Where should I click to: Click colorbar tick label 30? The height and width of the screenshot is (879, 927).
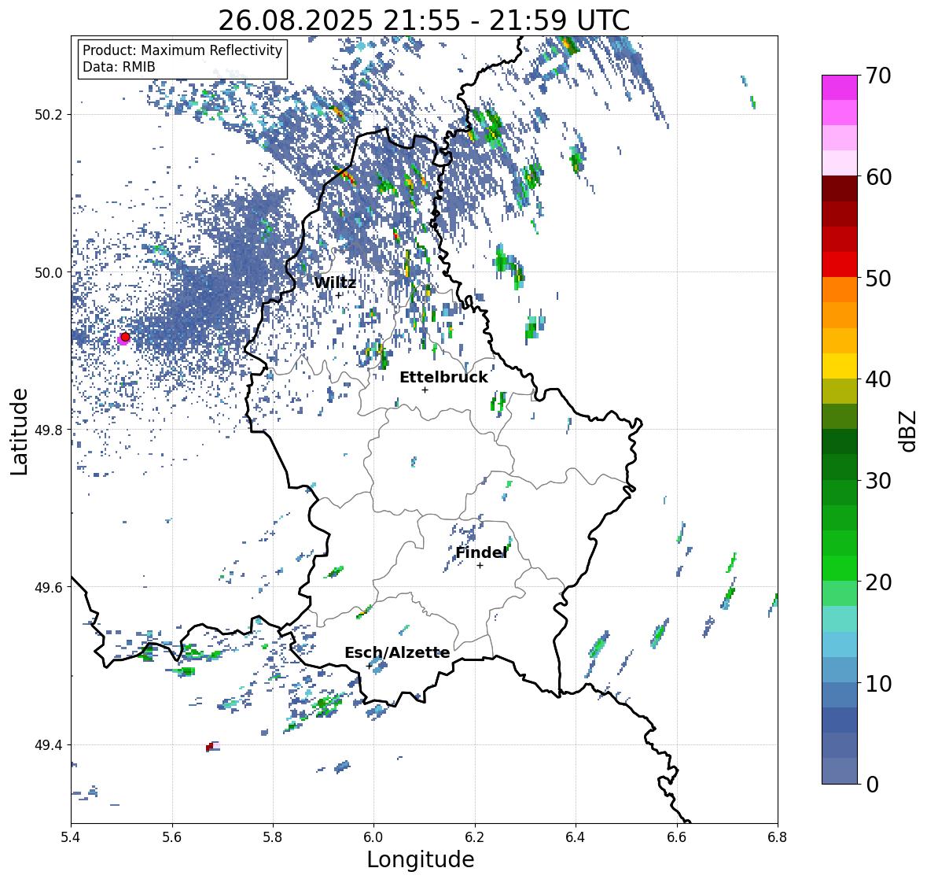(878, 481)
